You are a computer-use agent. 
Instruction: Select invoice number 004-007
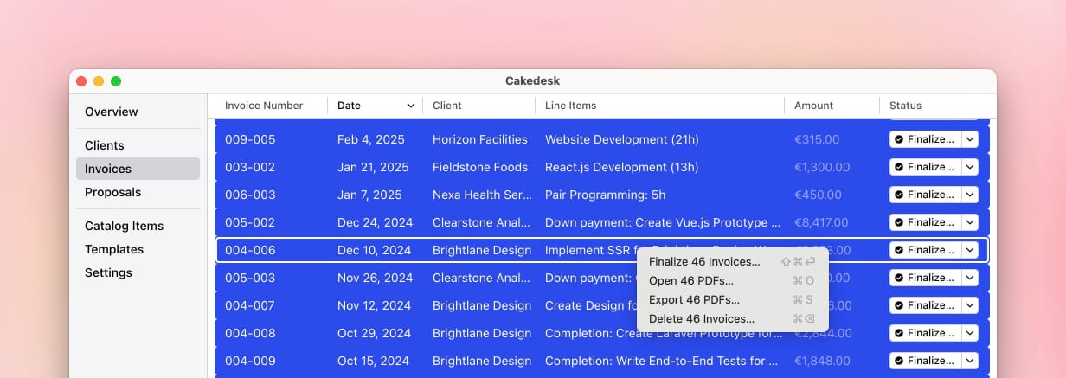[250, 305]
